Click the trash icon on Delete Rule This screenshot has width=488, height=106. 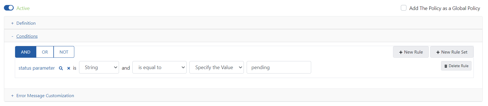[446, 66]
